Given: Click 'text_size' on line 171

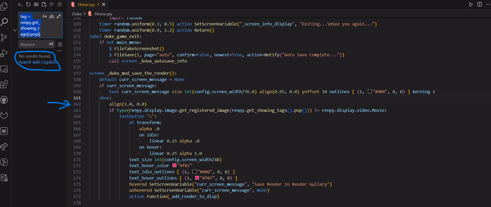Looking at the screenshot, I should coord(140,160).
